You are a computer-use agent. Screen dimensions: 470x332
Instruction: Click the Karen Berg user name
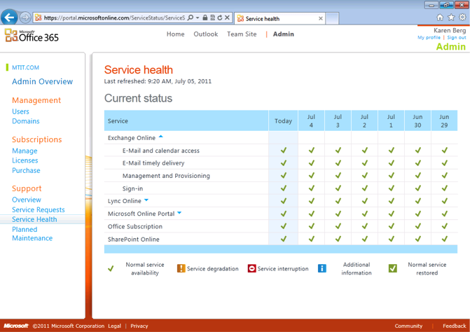pyautogui.click(x=450, y=30)
